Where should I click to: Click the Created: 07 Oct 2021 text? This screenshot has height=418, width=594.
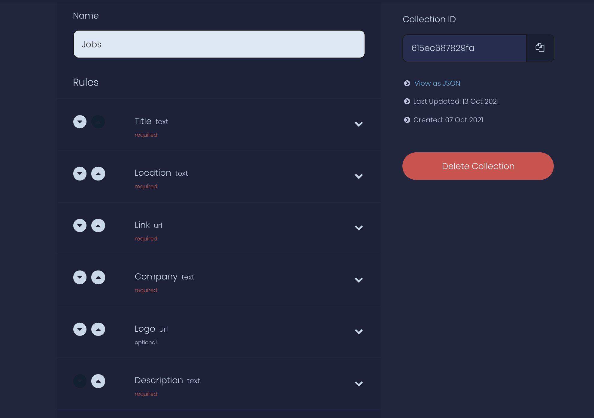pyautogui.click(x=448, y=120)
